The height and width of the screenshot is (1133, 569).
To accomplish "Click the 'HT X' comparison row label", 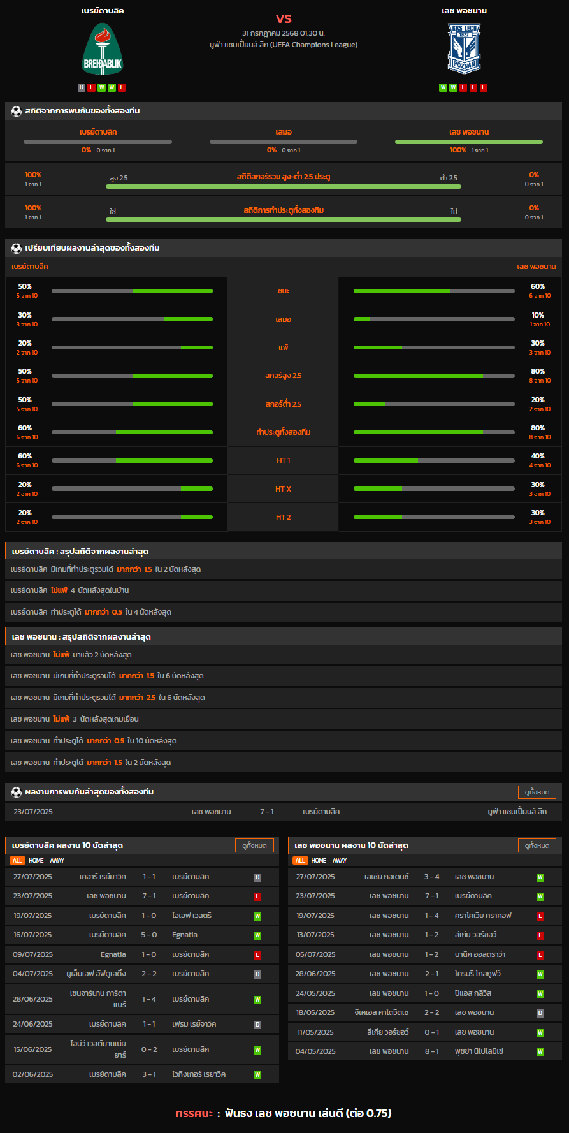I will pyautogui.click(x=283, y=489).
